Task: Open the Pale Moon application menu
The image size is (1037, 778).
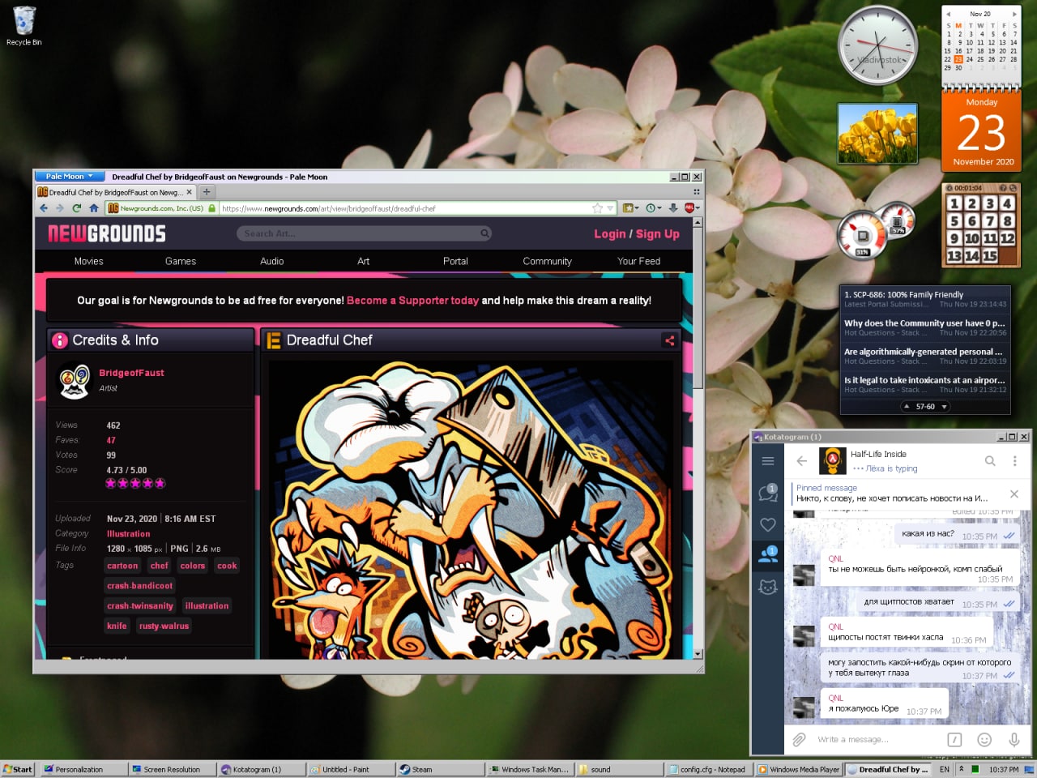Action: (x=69, y=176)
